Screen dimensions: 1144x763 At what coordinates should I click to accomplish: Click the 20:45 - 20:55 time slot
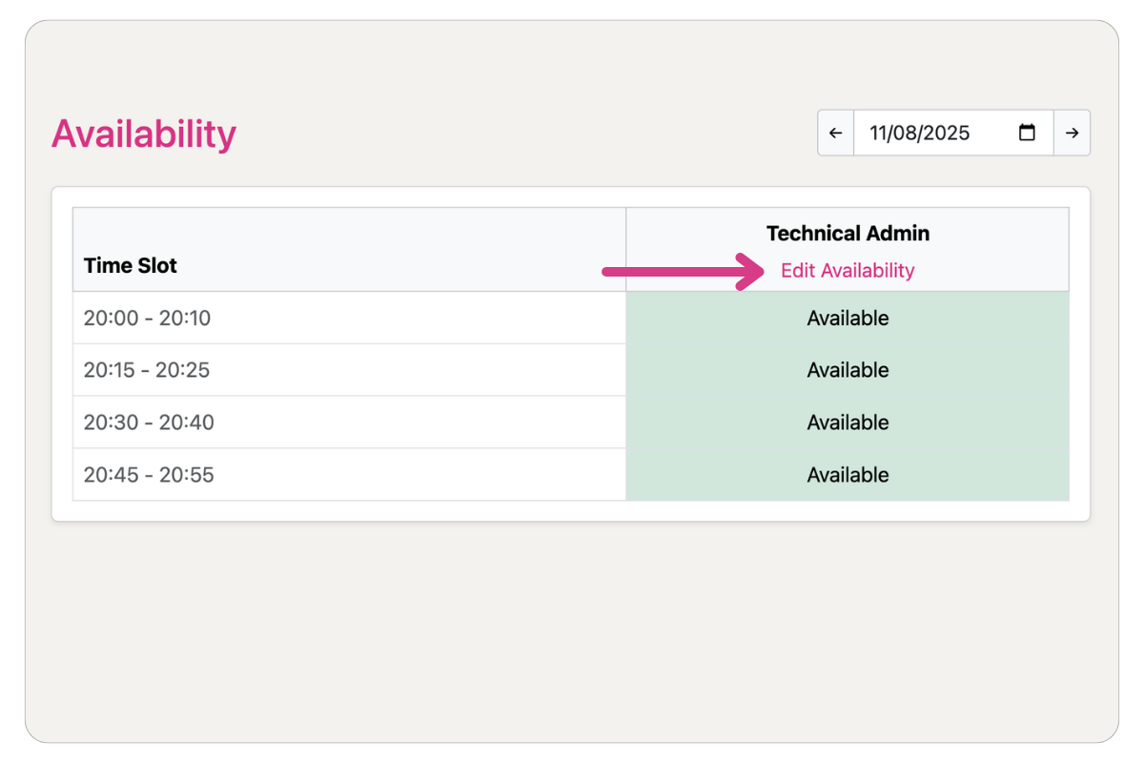349,475
